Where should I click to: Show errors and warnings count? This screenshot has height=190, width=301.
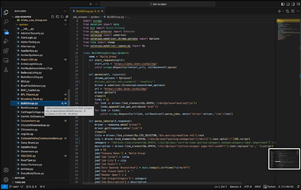[x=31, y=186]
